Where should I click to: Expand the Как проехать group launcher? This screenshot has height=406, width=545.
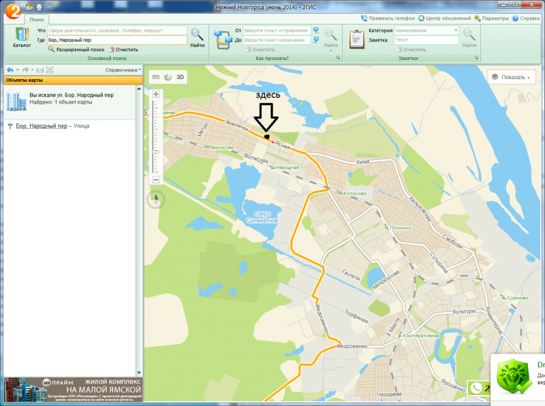coord(338,58)
